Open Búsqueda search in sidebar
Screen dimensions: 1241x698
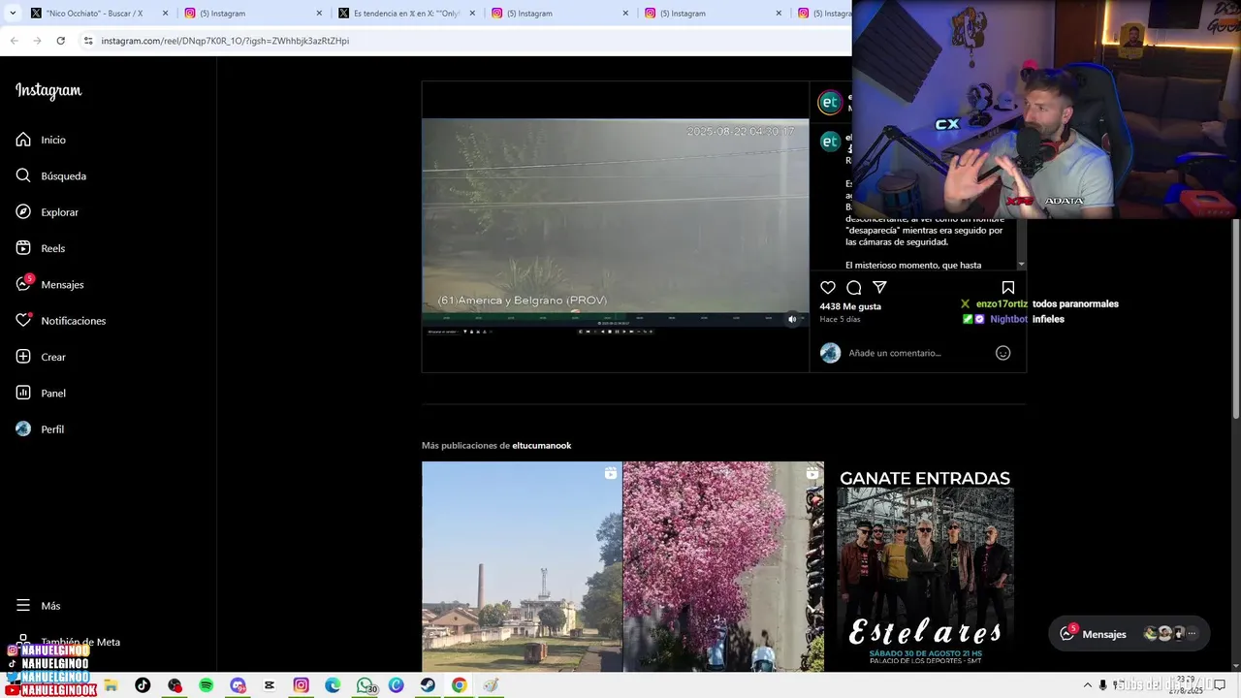tap(50, 175)
